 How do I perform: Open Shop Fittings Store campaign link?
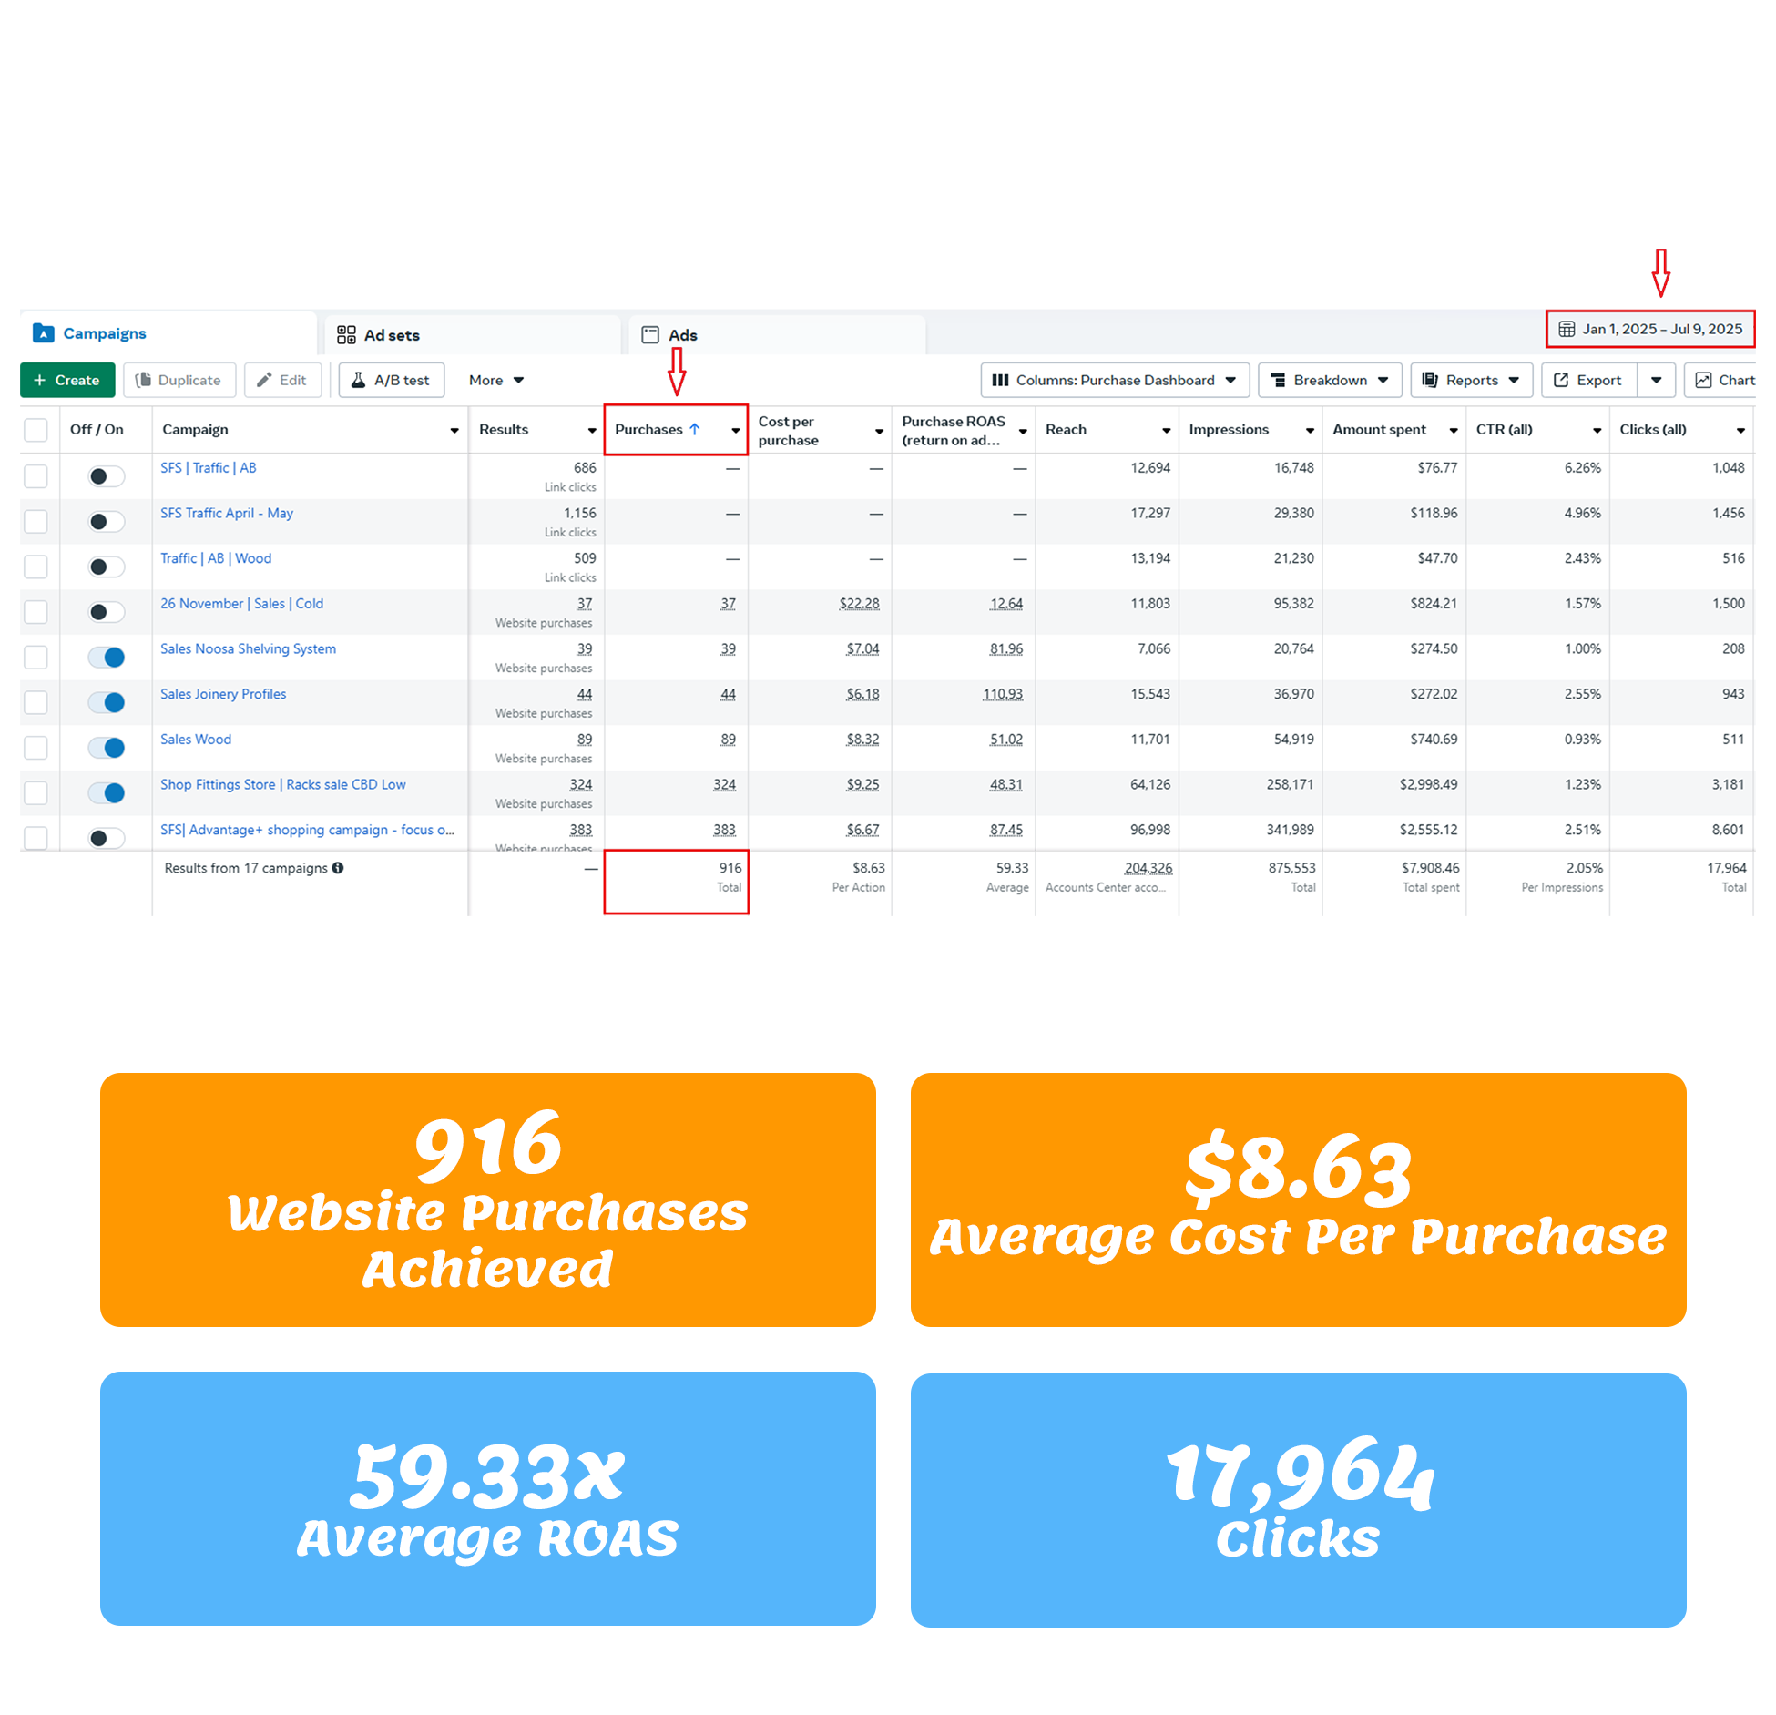tap(282, 784)
